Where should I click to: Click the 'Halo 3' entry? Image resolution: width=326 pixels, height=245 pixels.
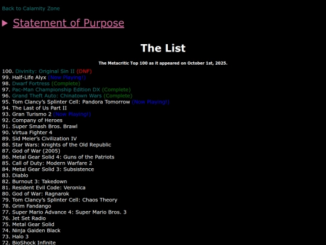tap(21, 237)
